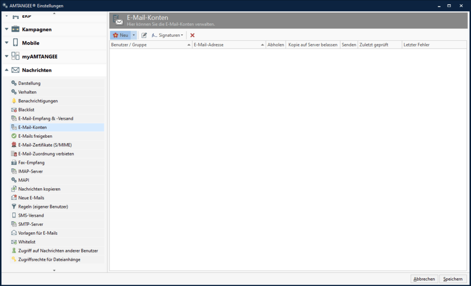Open the Blacklist entry
Viewport: 471px width, 286px height.
57,110
